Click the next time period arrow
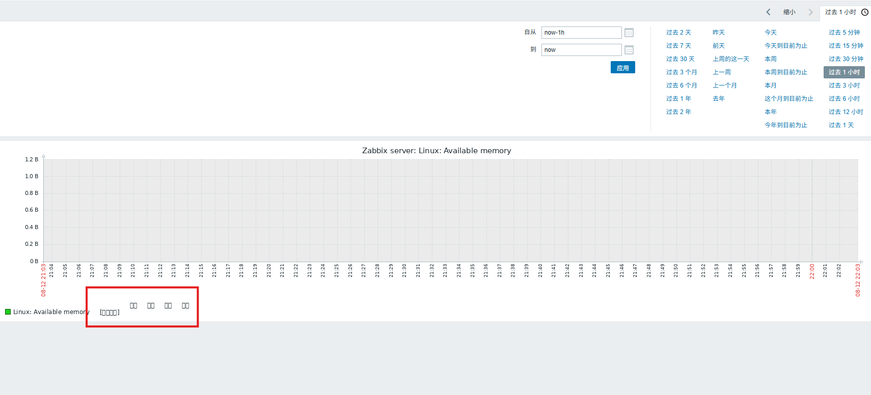This screenshot has height=395, width=871. point(810,12)
